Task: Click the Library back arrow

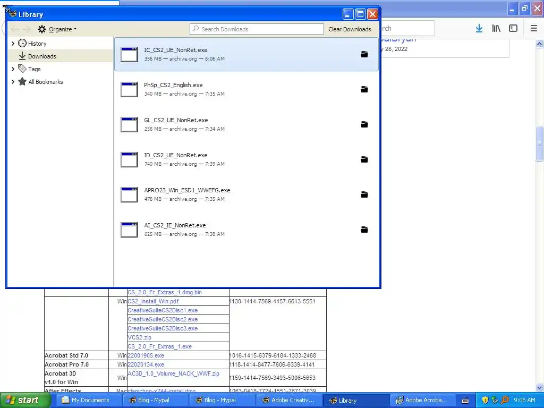Action: point(14,29)
